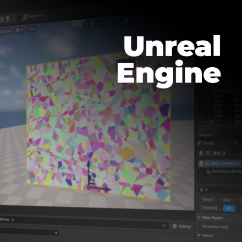This screenshot has height=242, width=242.
Task: Click the GC_Wall_A (Instance) row icon
Action: pyautogui.click(x=201, y=163)
